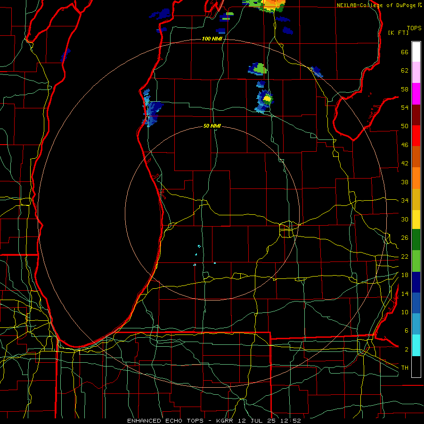Click the "100 NMI" range ring label
The width and height of the screenshot is (424, 424).
[212, 39]
